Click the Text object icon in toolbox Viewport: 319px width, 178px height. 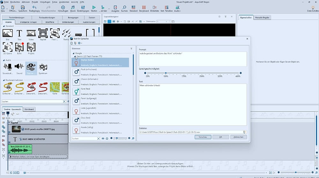coord(19,33)
